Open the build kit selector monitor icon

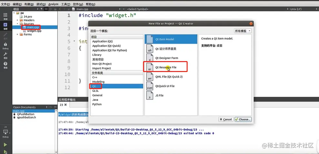(5, 132)
